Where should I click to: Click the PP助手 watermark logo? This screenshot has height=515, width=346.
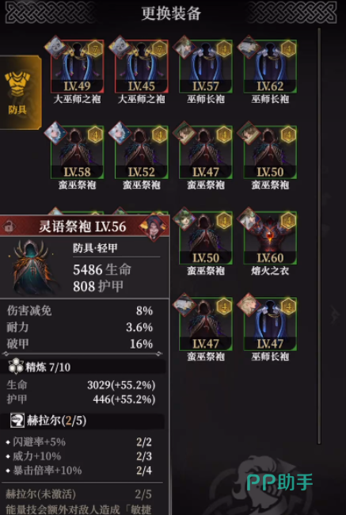tap(279, 483)
